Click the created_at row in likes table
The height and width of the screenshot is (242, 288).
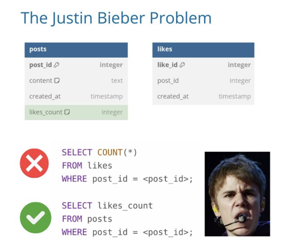coord(203,97)
